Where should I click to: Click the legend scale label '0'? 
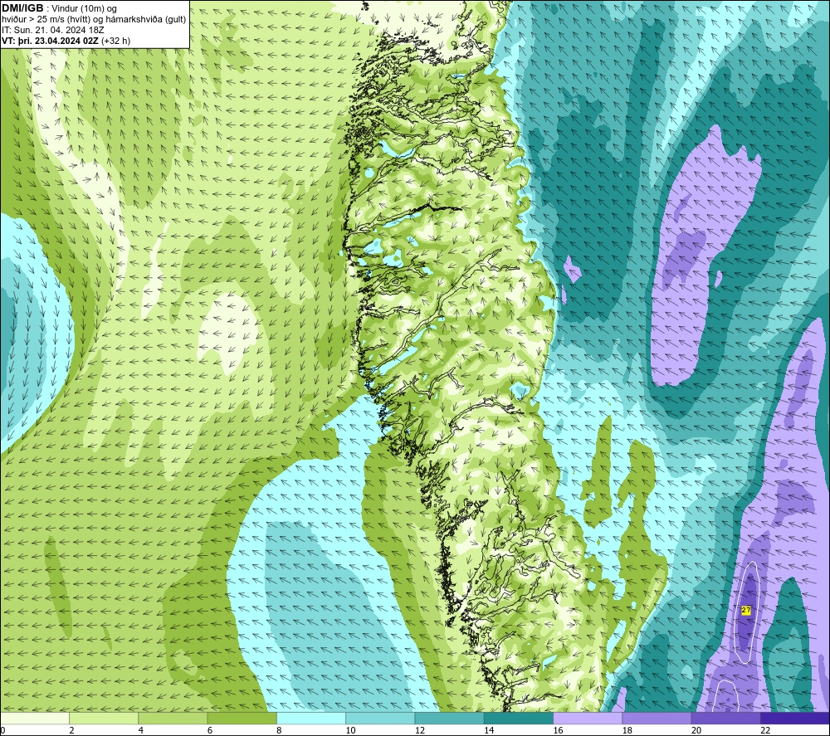(2, 730)
